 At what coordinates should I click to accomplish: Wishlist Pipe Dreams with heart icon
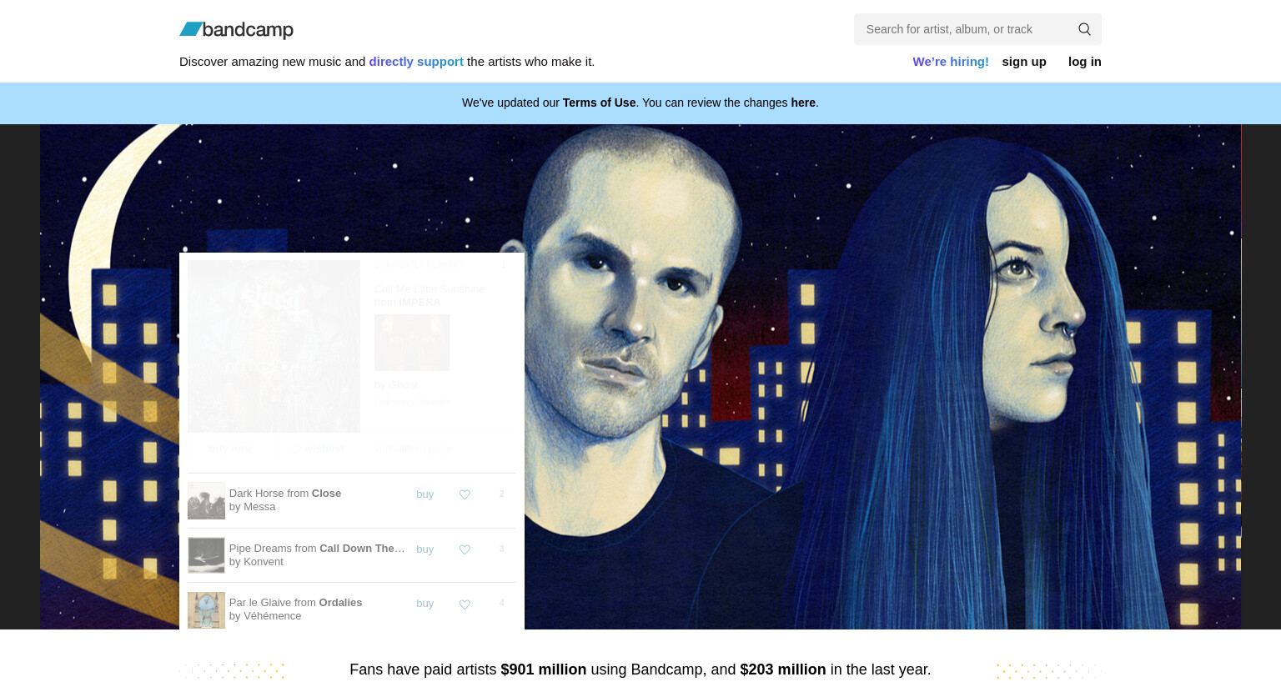click(465, 549)
